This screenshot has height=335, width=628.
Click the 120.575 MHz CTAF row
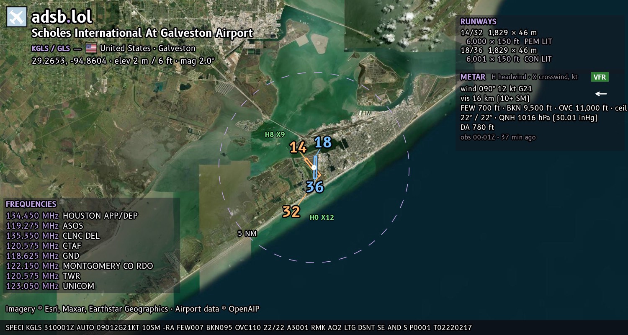pos(44,246)
